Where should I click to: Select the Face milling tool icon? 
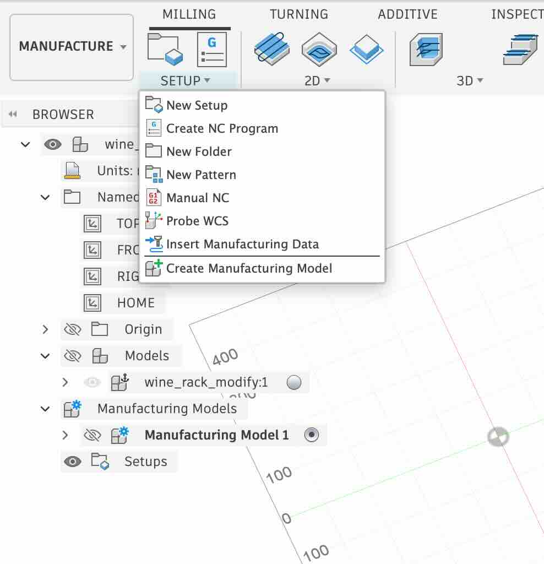[x=366, y=49]
